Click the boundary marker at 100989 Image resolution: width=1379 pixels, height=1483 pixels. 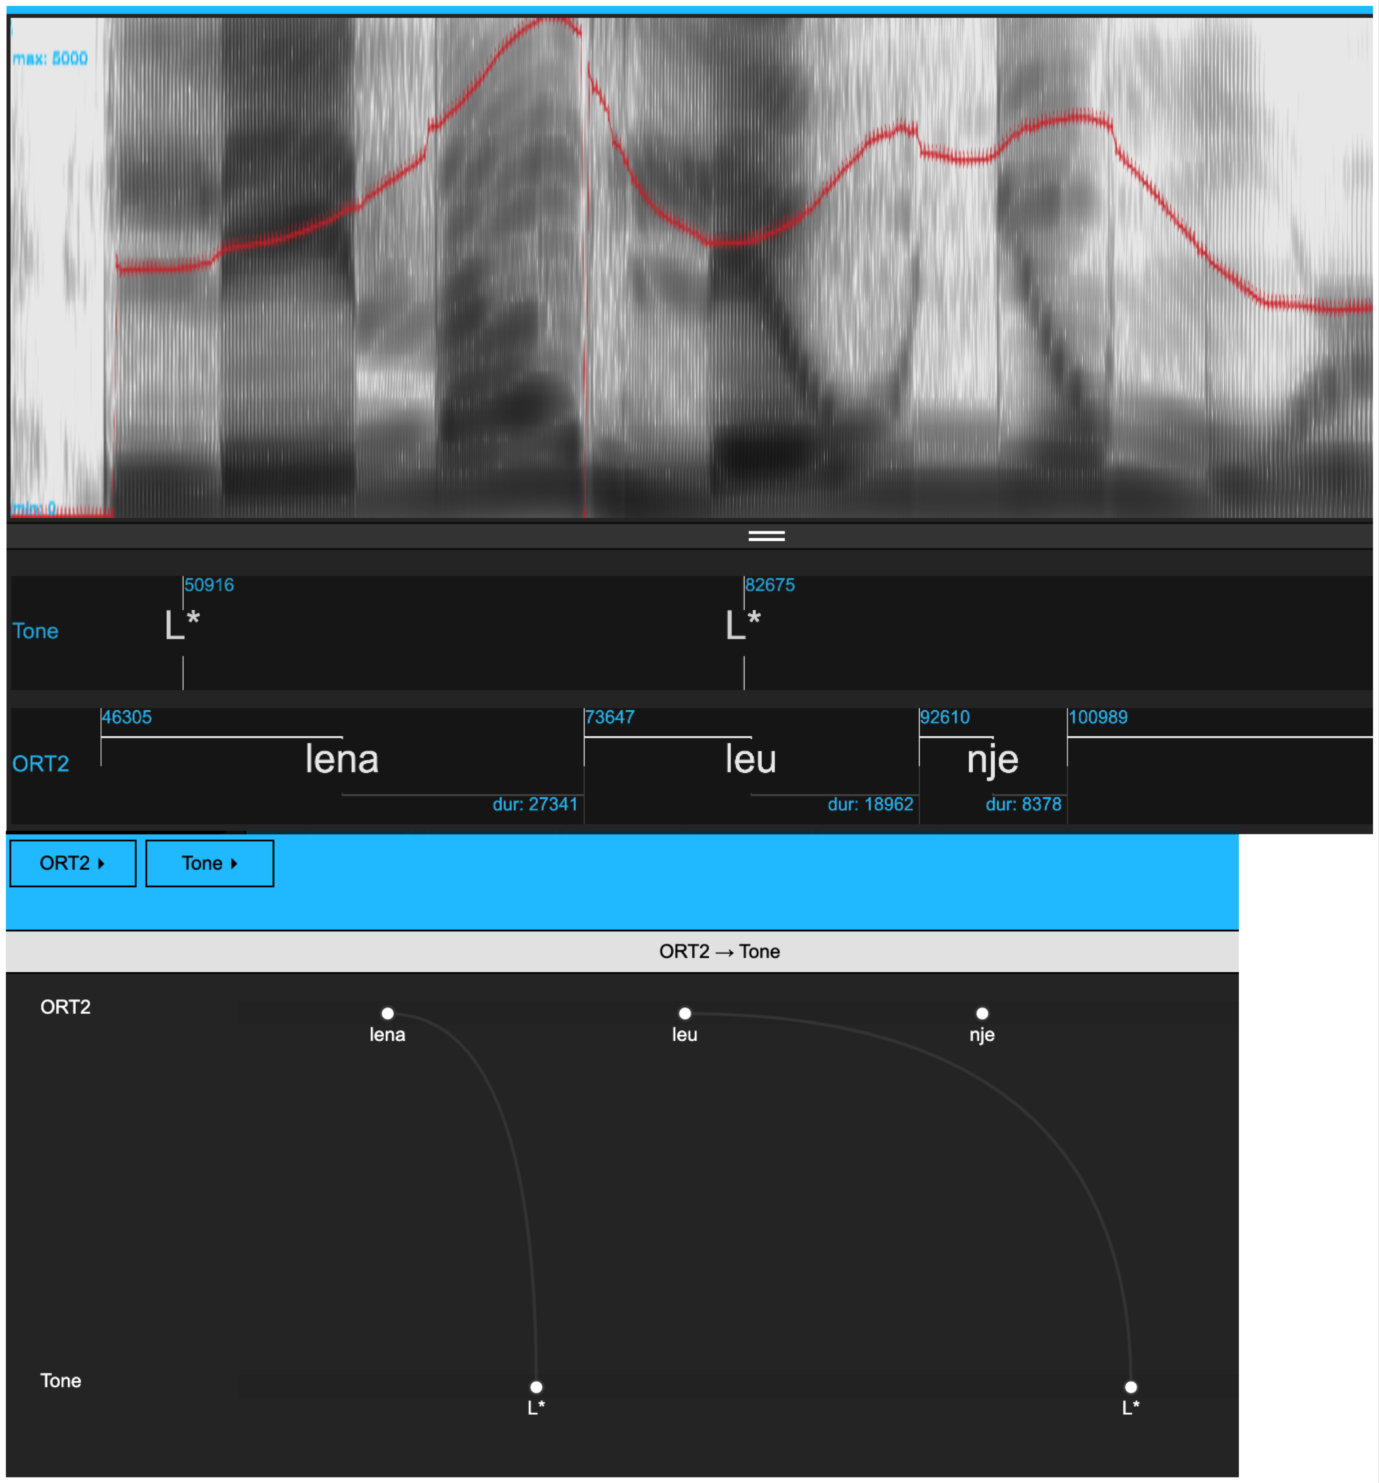1067,750
